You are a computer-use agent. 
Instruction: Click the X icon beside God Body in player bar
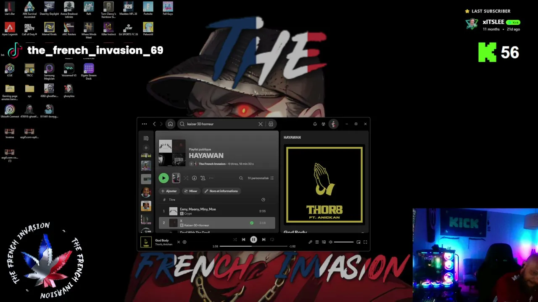pyautogui.click(x=178, y=242)
